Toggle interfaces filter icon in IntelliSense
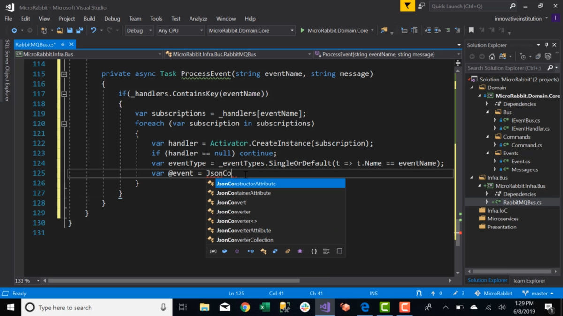 pos(251,251)
